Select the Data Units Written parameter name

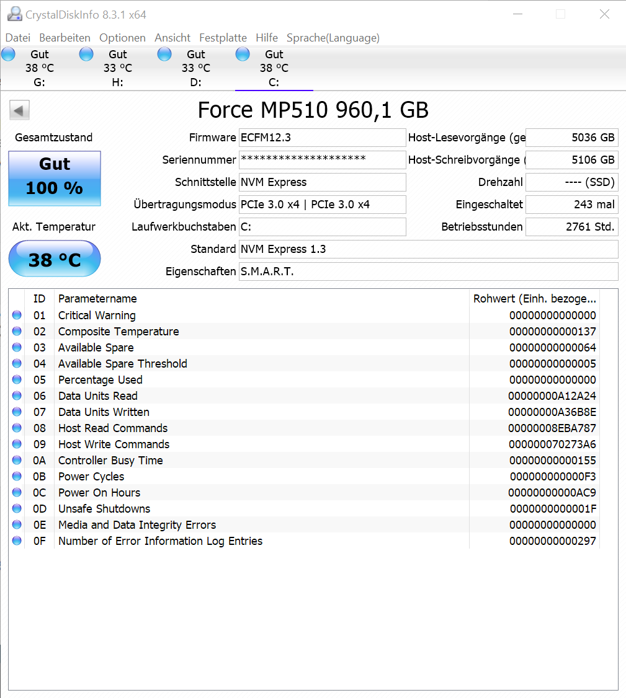pos(104,412)
